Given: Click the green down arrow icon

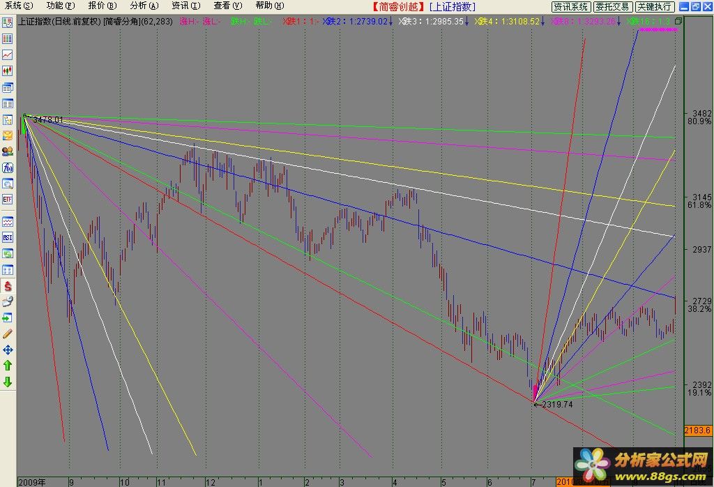Looking at the screenshot, I should pyautogui.click(x=7, y=382).
